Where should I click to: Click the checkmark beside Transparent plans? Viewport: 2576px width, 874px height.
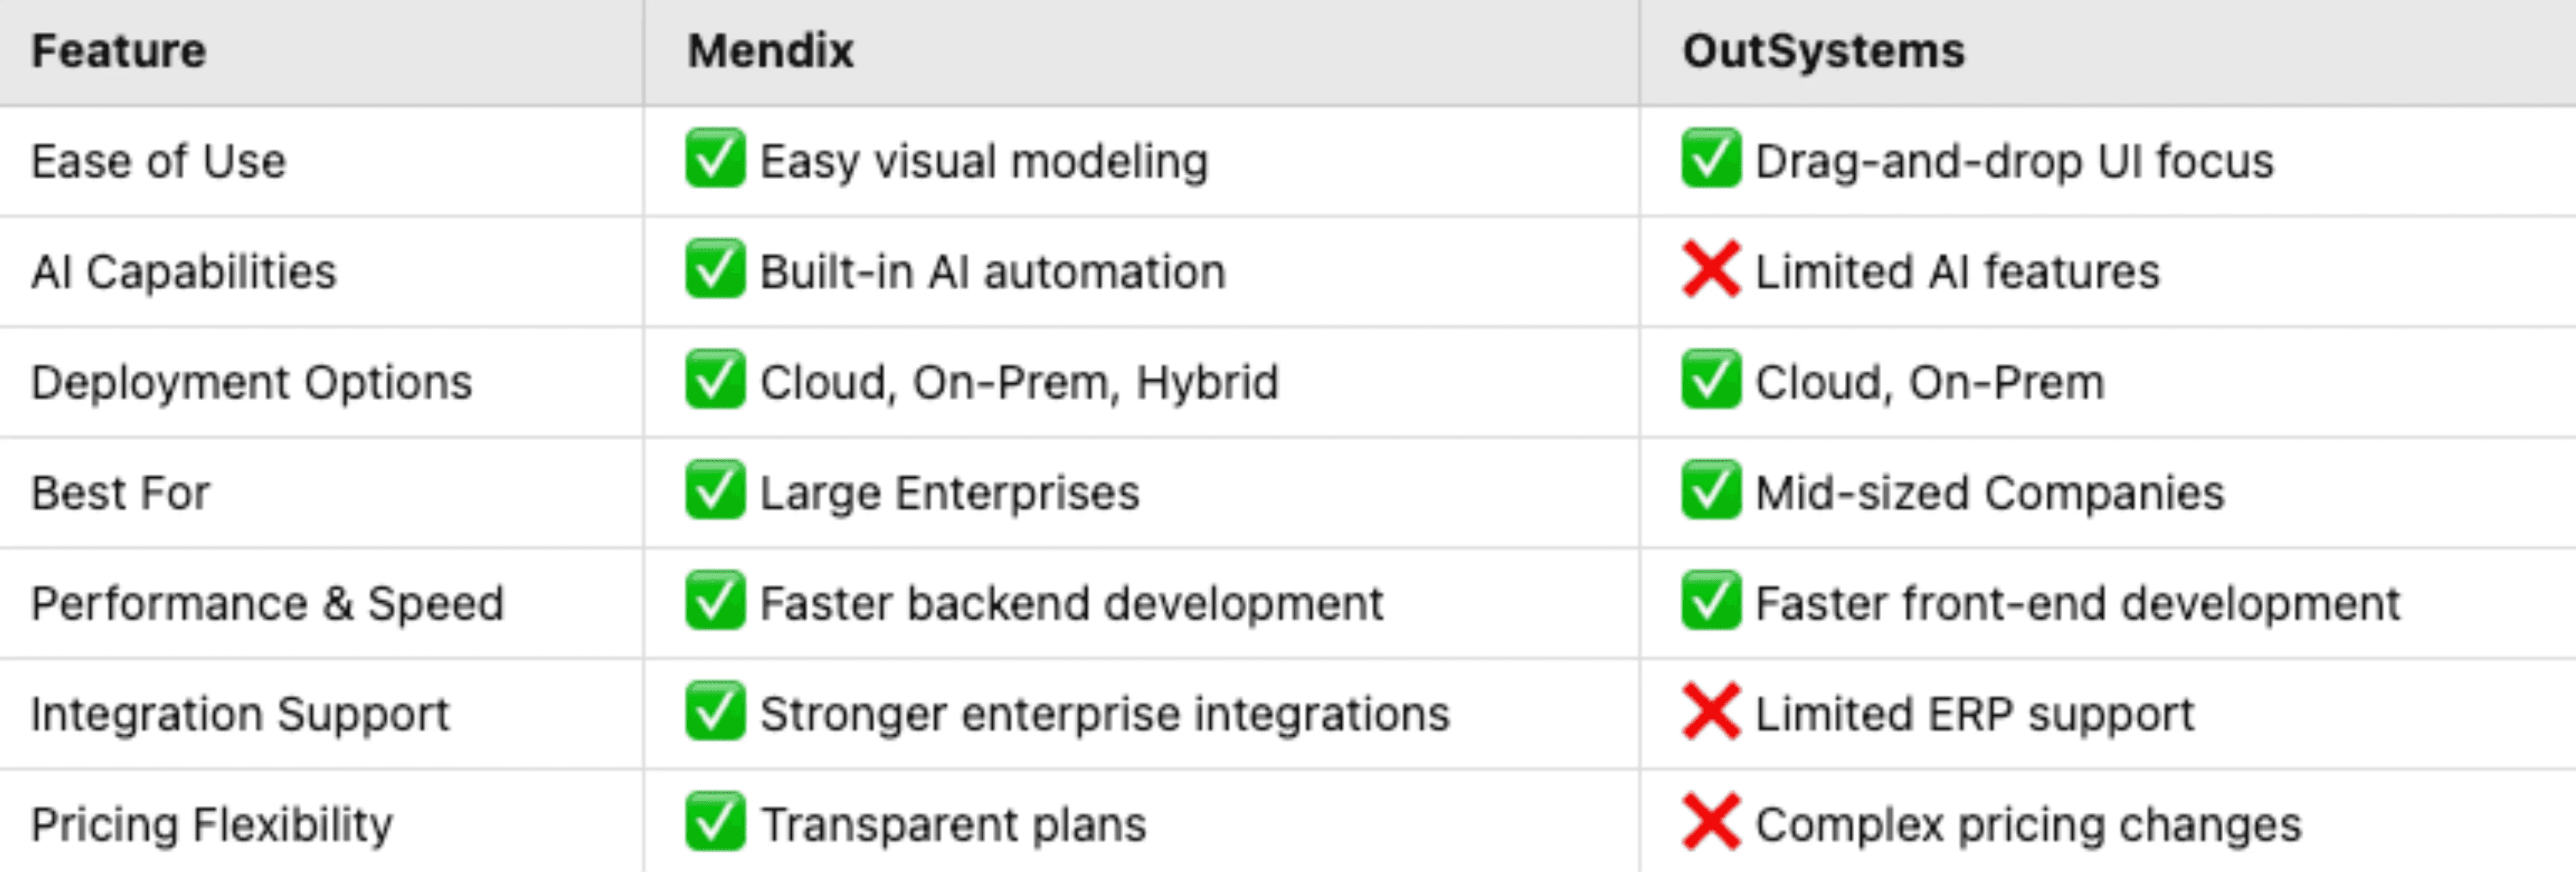pyautogui.click(x=715, y=822)
